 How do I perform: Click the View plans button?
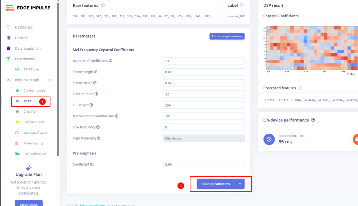pos(29,203)
